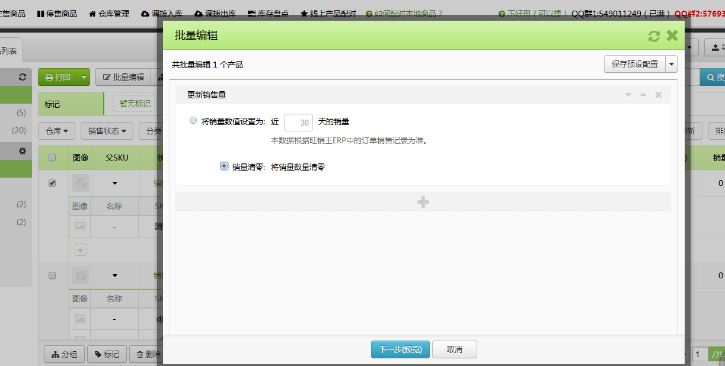Open 调拨出库 menu item
This screenshot has width=725, height=366.
[215, 13]
